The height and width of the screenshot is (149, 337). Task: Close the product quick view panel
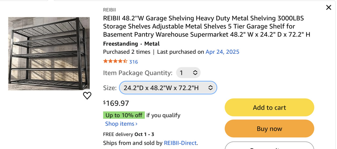pos(329,8)
